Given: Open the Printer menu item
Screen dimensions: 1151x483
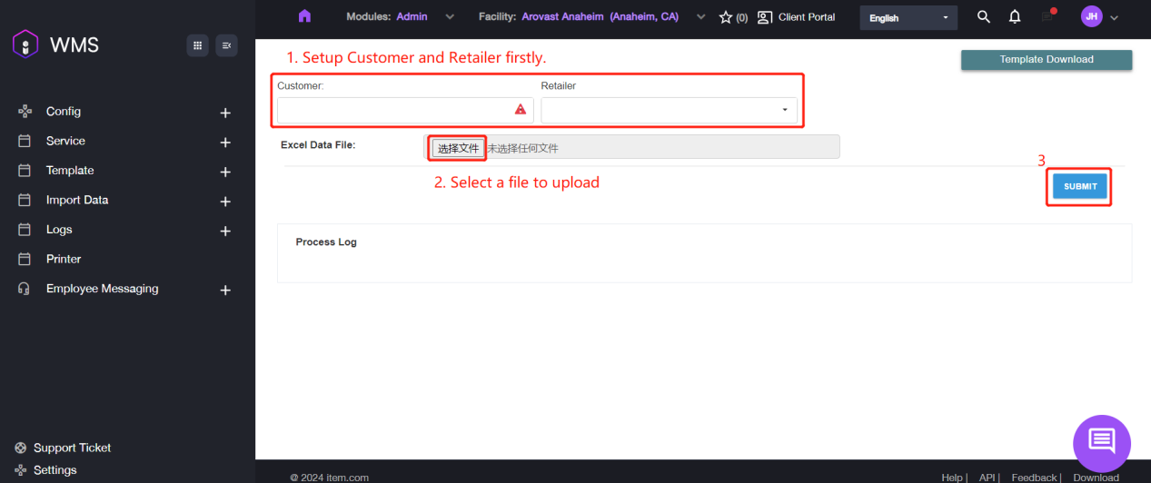Looking at the screenshot, I should (x=64, y=259).
